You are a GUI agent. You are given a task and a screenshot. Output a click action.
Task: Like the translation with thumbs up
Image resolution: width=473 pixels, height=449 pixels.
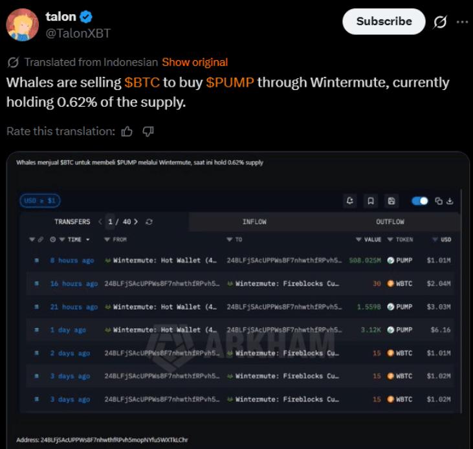tap(127, 131)
